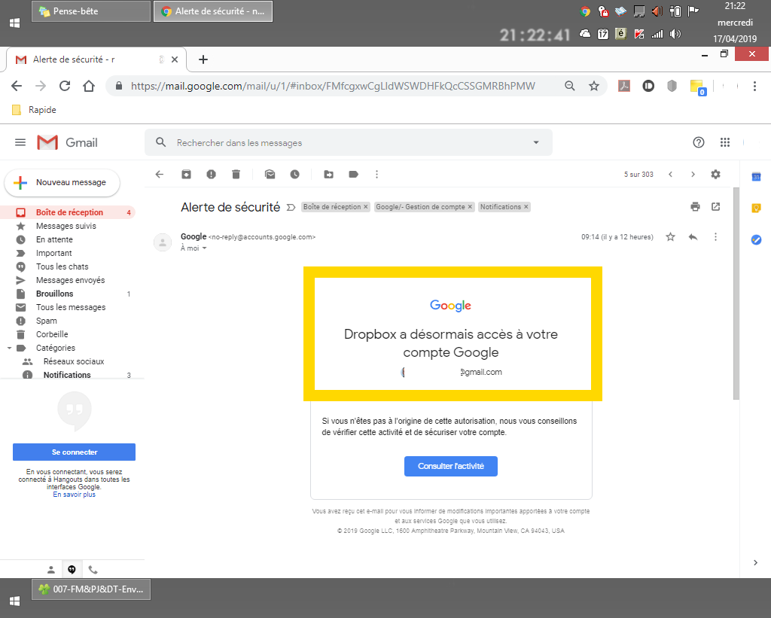The image size is (771, 618).
Task: Expand search options dropdown arrow
Action: tap(536, 142)
